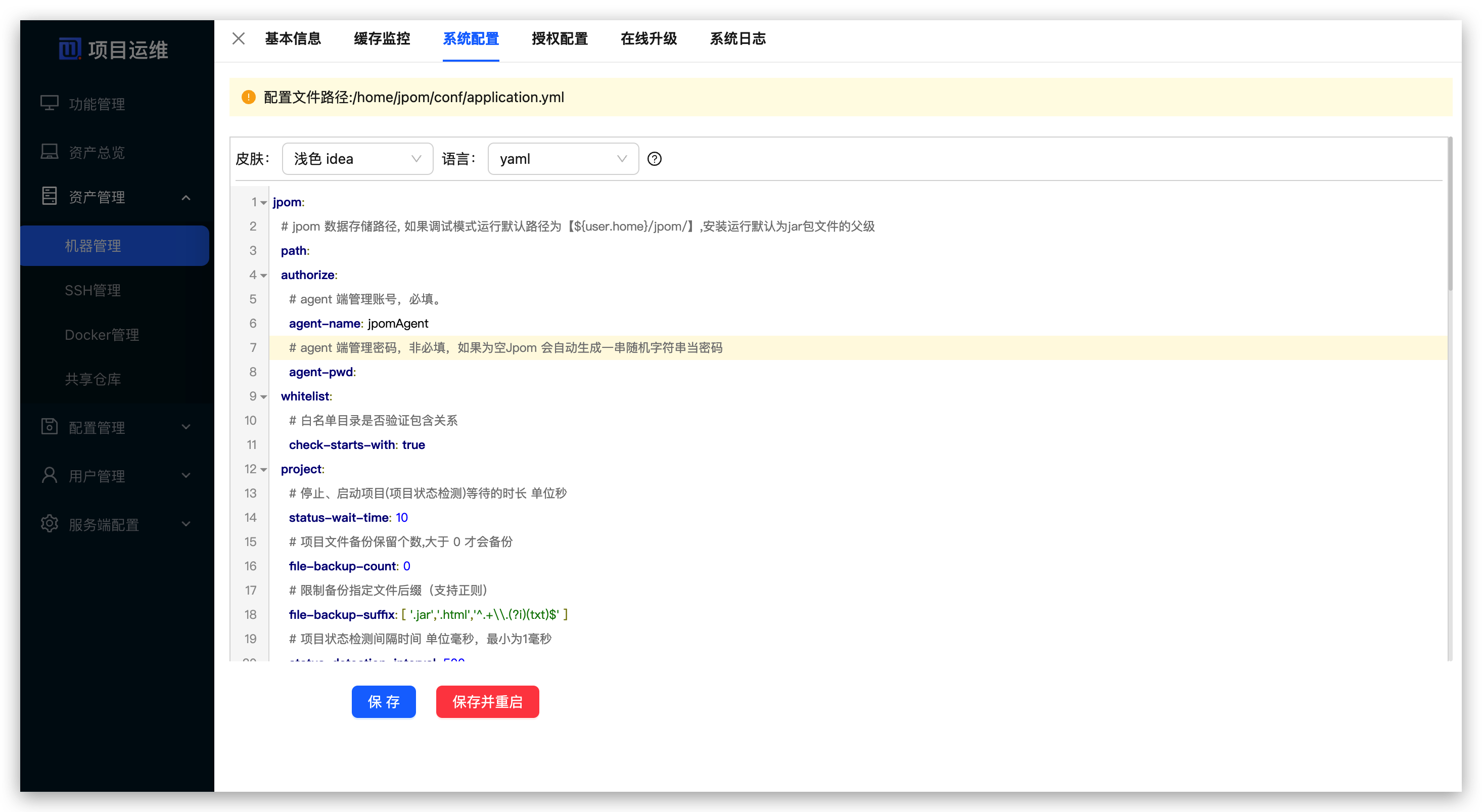Open the language dropdown showing yaml
The image size is (1482, 812).
point(563,159)
